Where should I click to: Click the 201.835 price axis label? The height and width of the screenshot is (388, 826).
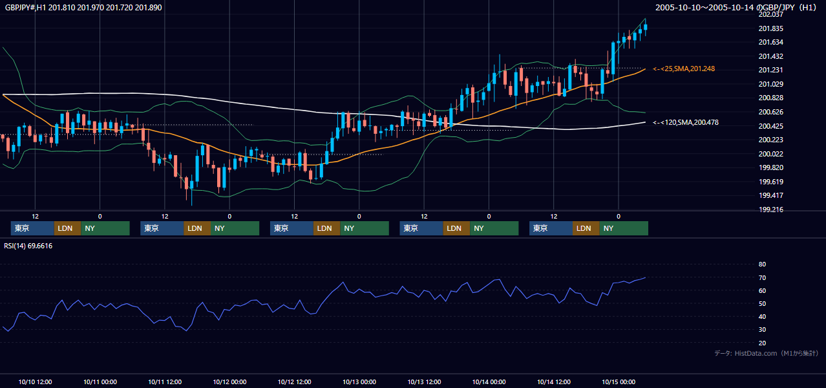point(770,28)
